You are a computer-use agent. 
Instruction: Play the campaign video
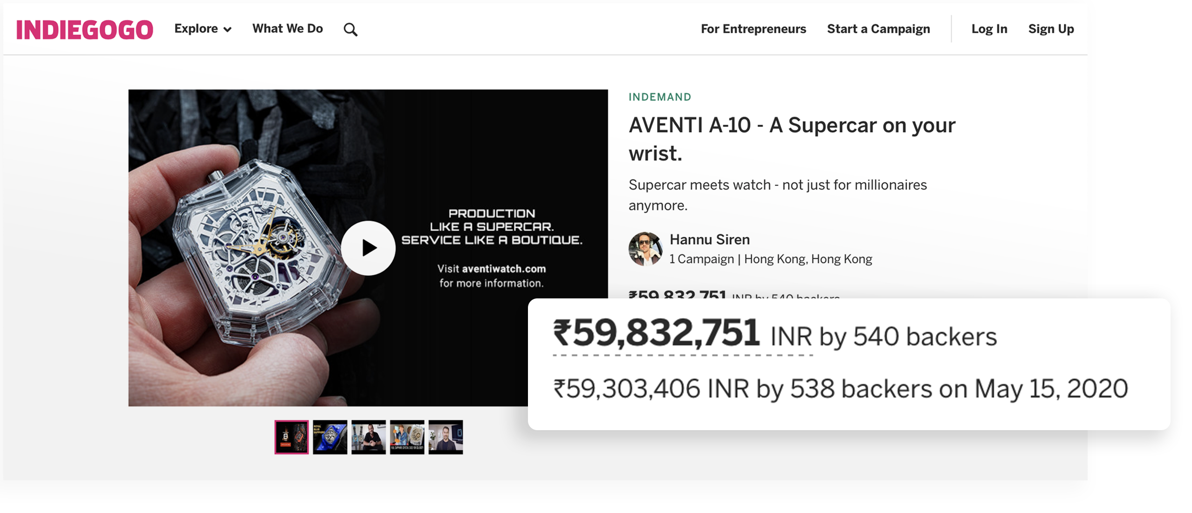point(368,248)
